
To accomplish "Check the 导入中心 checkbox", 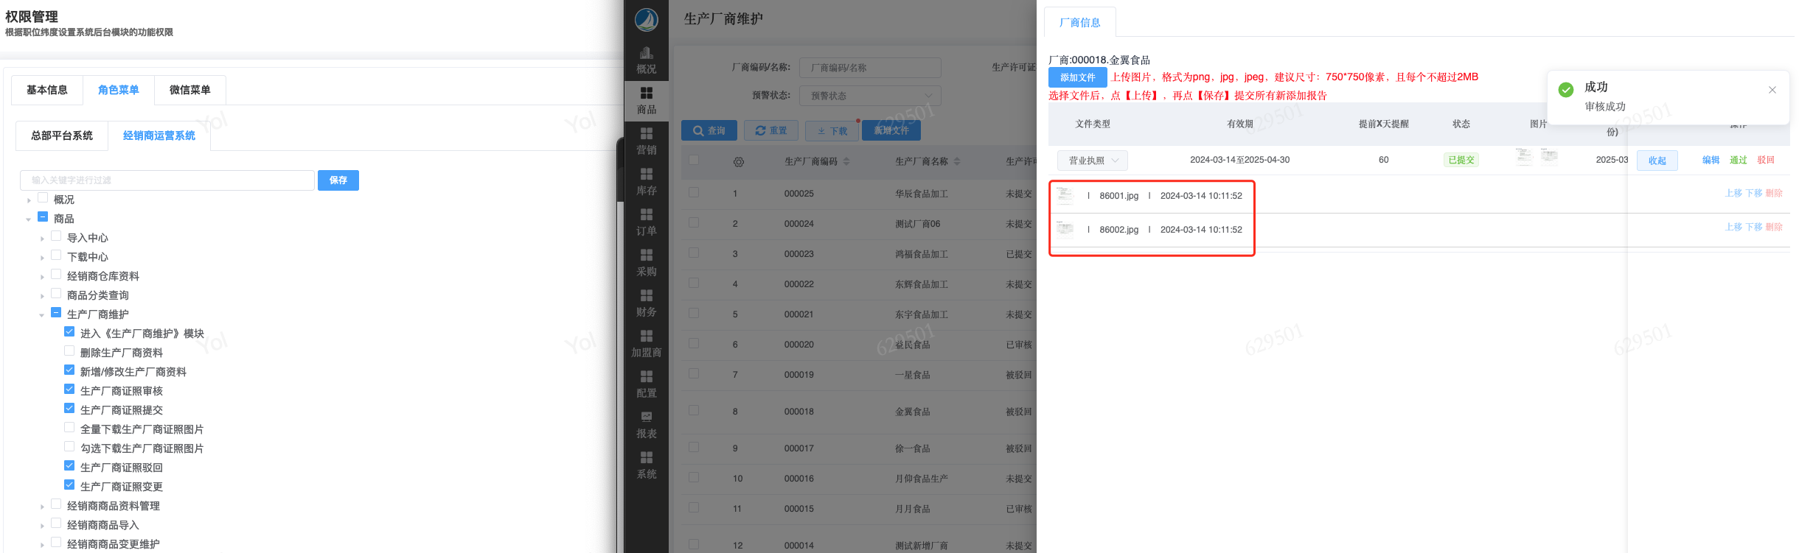I will (56, 236).
